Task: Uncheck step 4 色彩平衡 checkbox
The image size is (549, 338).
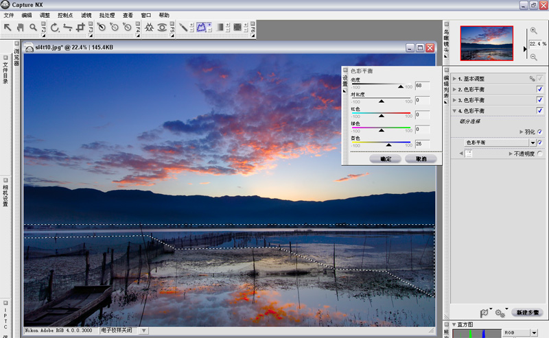Action: [540, 110]
